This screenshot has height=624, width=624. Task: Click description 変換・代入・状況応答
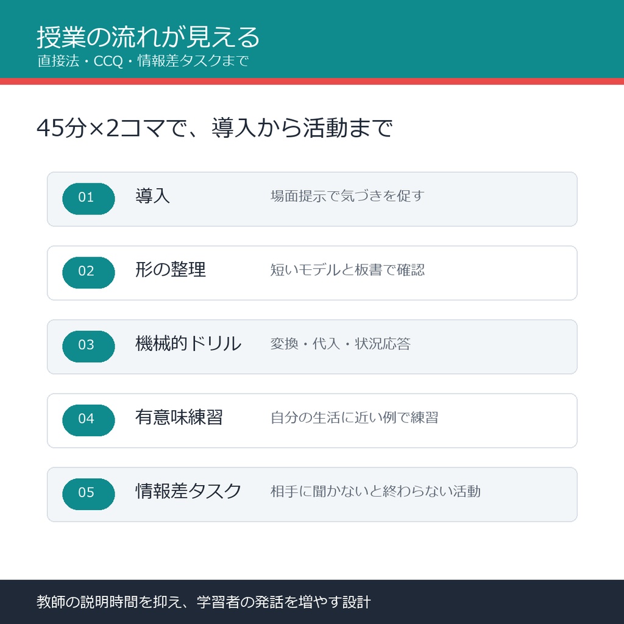[x=340, y=344]
